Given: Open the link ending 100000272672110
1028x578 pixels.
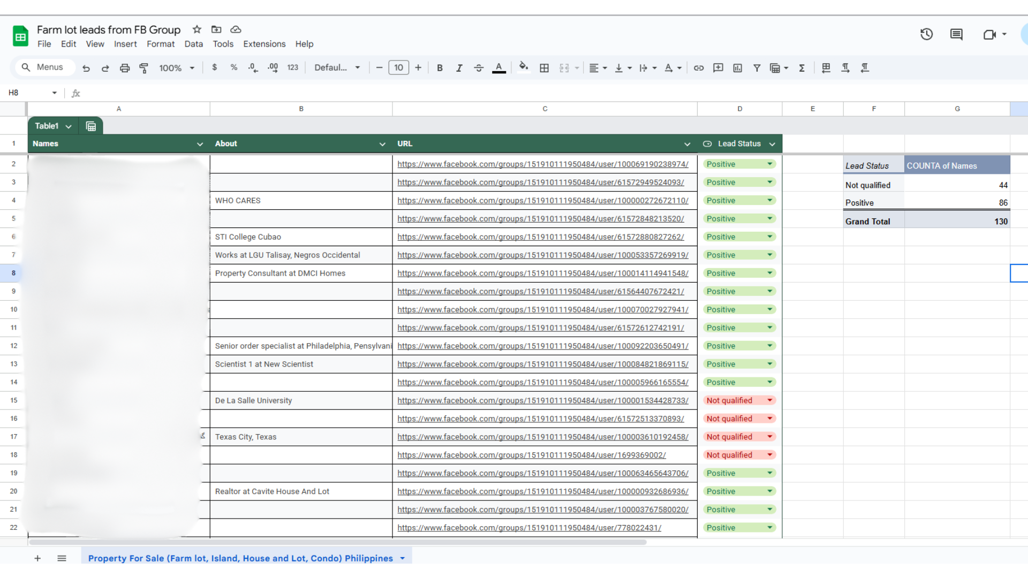Looking at the screenshot, I should pos(543,201).
